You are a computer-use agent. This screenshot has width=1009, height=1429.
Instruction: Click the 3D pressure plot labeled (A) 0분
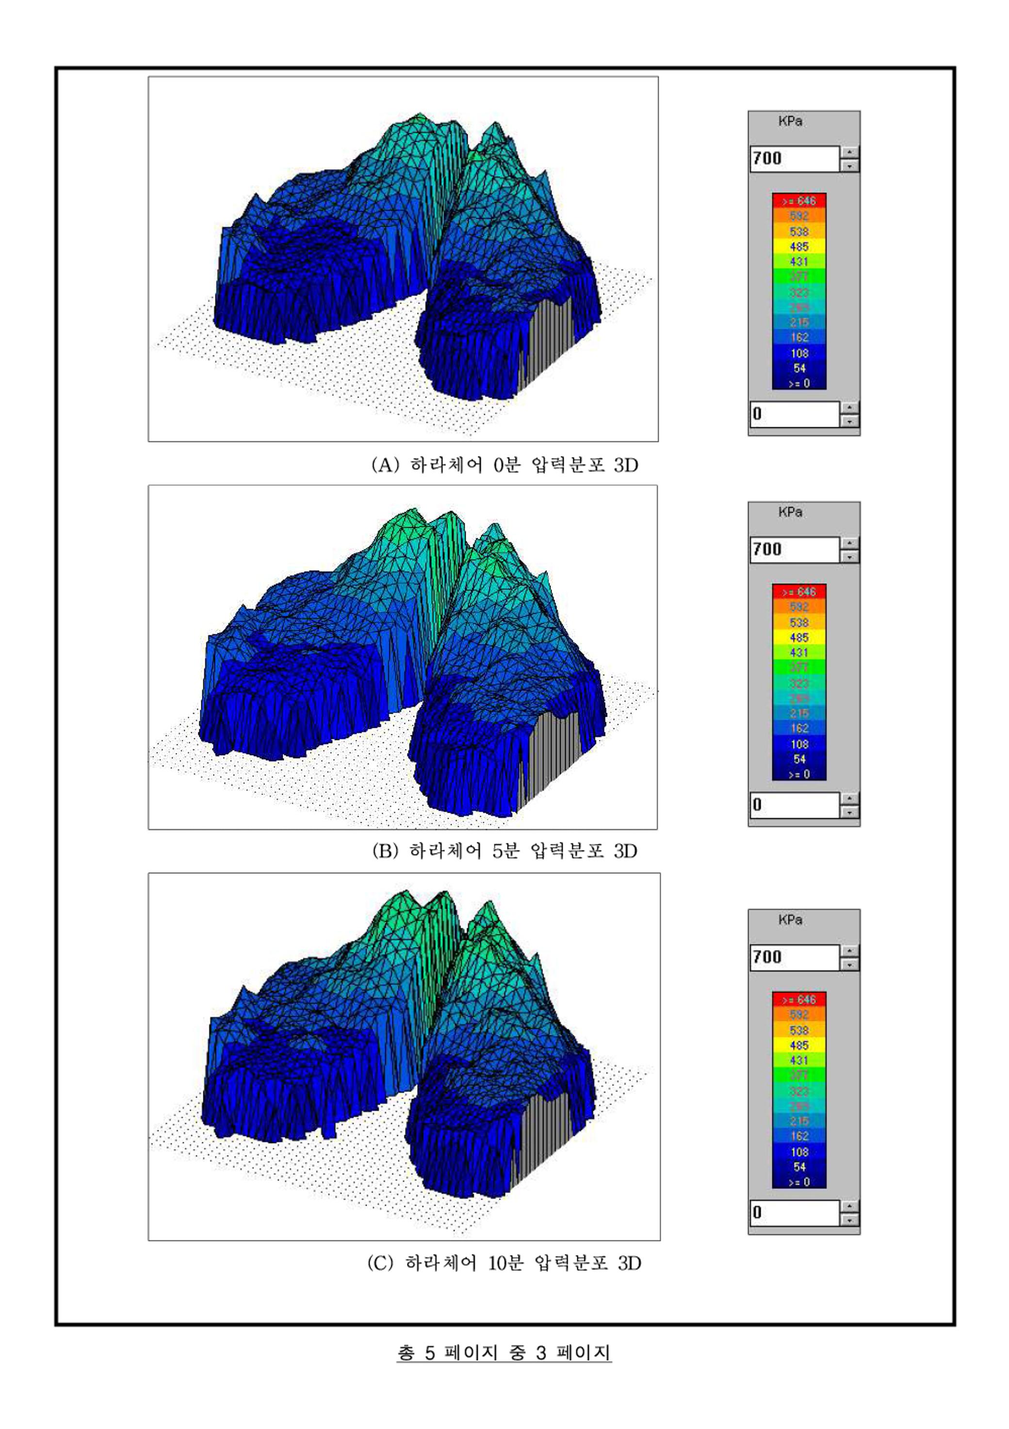click(403, 259)
